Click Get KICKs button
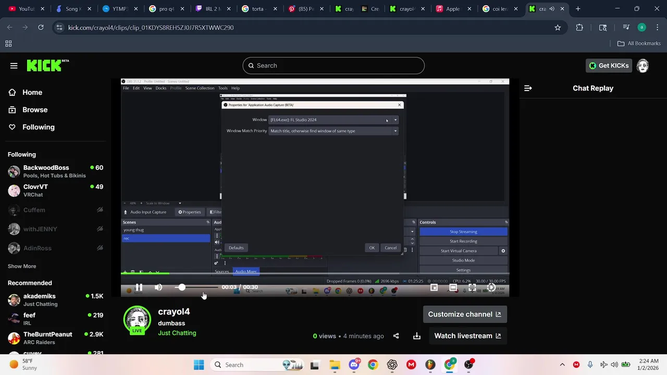667x375 pixels. [609, 66]
